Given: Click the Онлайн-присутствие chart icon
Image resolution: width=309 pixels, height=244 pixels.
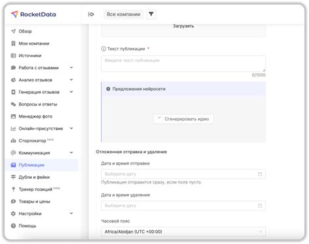Looking at the screenshot, I should point(14,129).
